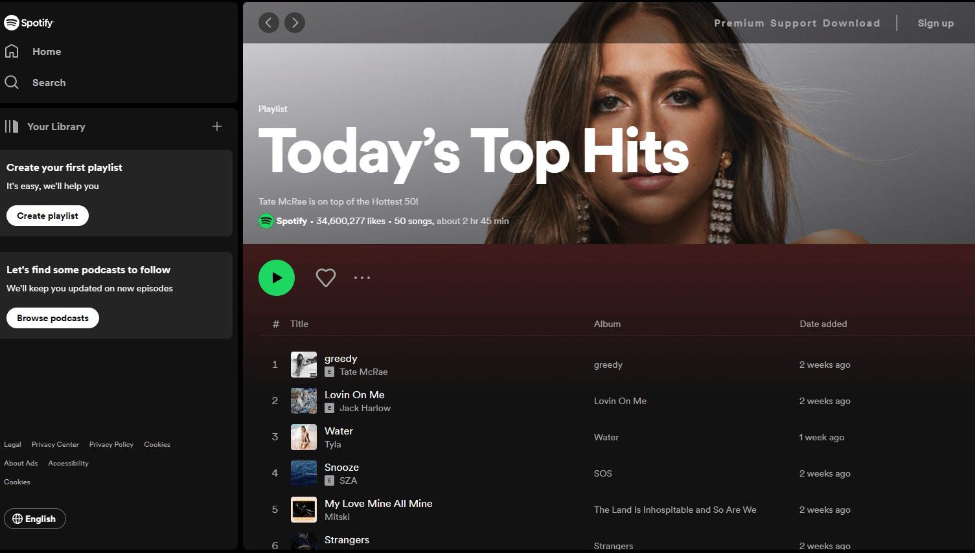Click the Snooze album cover thumbnail

(304, 473)
